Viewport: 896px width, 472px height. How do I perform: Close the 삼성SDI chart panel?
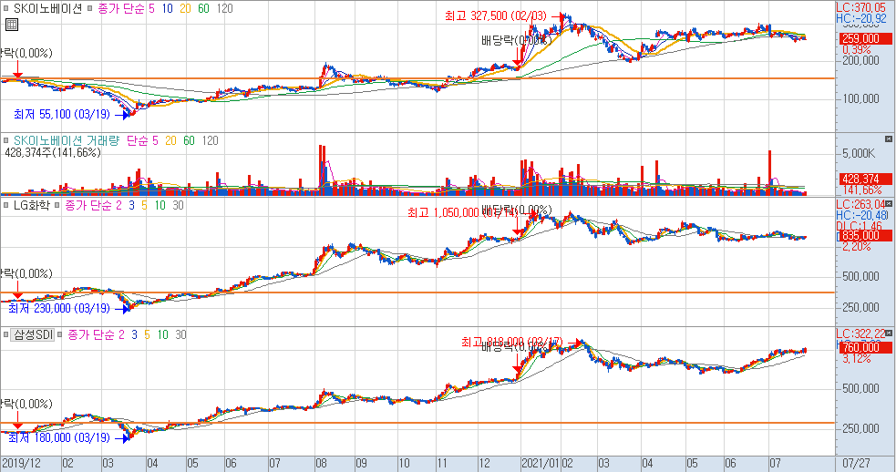coord(889,333)
